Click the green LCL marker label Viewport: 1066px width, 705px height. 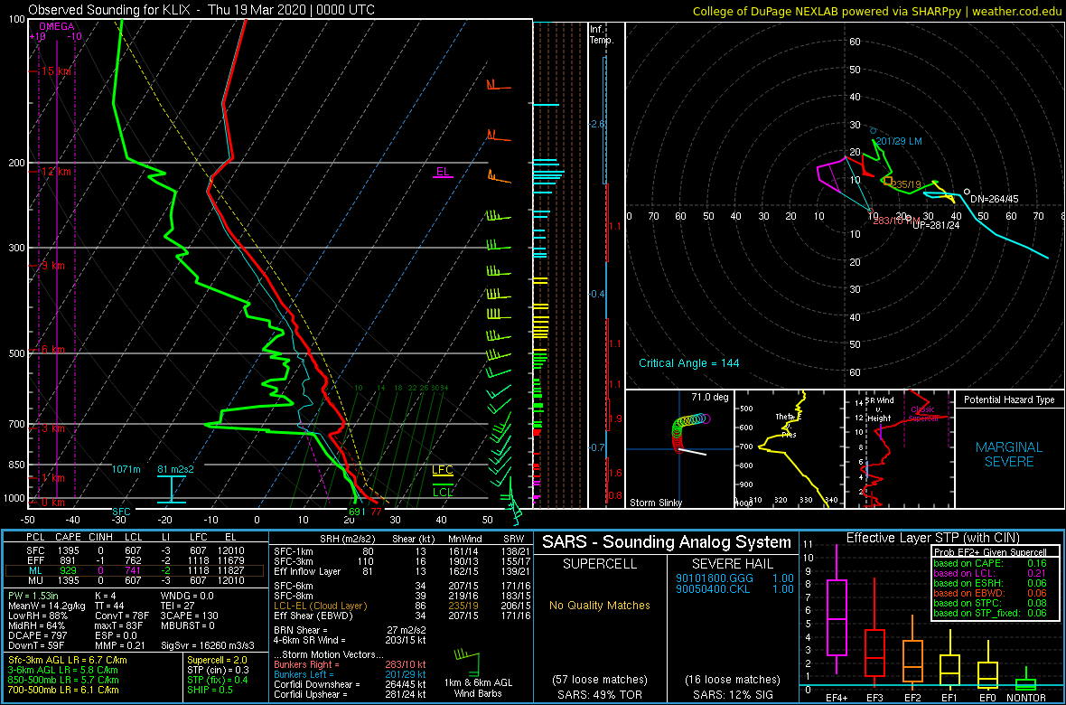click(443, 492)
